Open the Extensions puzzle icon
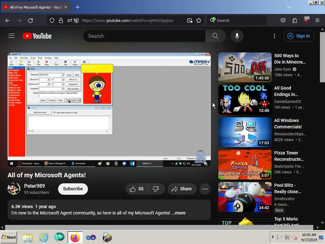The image size is (325, 244). (295, 20)
